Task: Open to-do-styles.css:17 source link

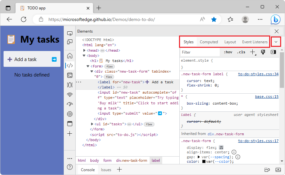Action: click(x=258, y=141)
